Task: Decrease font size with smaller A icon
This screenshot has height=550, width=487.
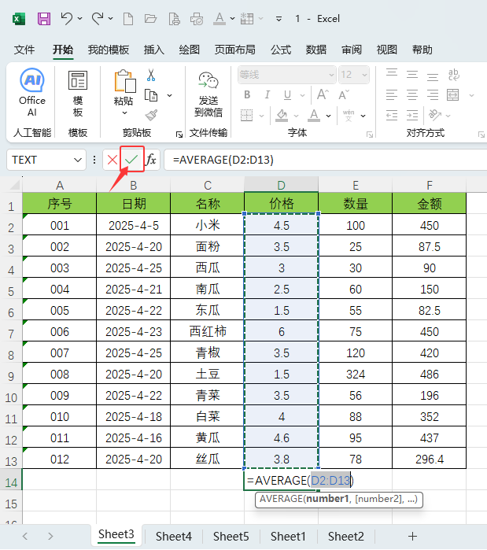Action: pos(344,94)
